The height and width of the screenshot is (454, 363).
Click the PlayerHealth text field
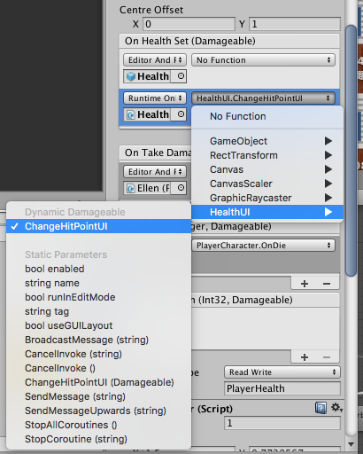click(282, 388)
